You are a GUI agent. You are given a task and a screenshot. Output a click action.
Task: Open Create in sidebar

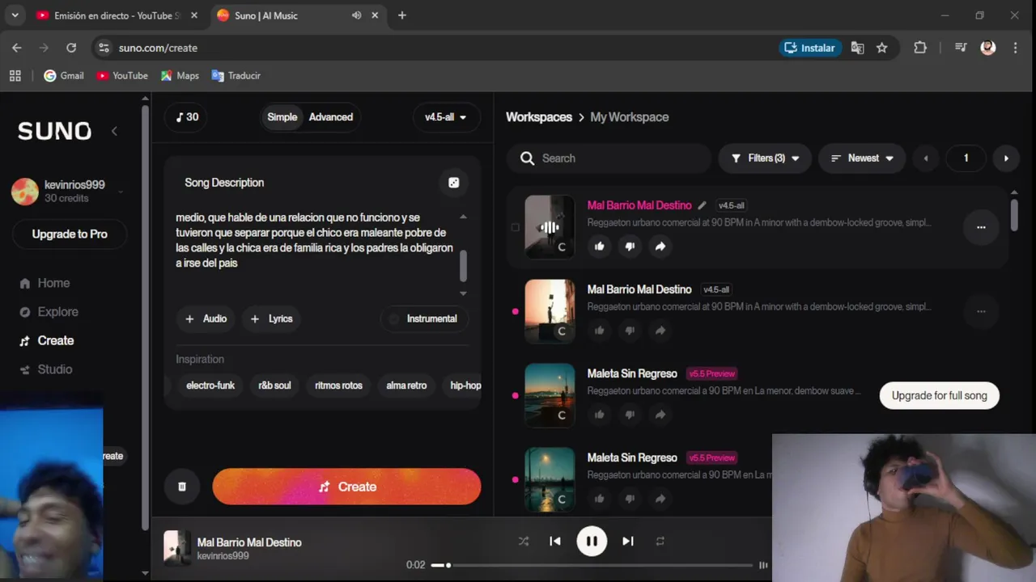pos(46,340)
